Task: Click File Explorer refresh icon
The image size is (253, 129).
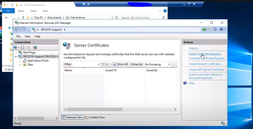Action: tap(117, 17)
